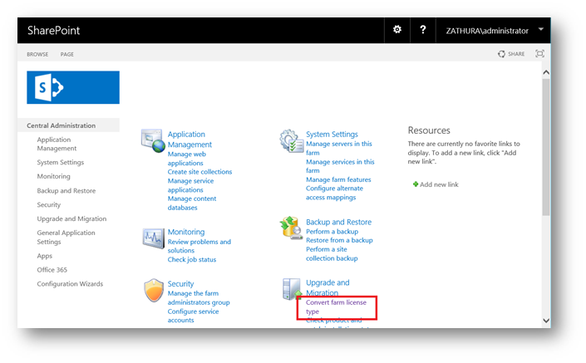The image size is (586, 363).
Task: Click Perform a backup link
Action: (x=332, y=232)
